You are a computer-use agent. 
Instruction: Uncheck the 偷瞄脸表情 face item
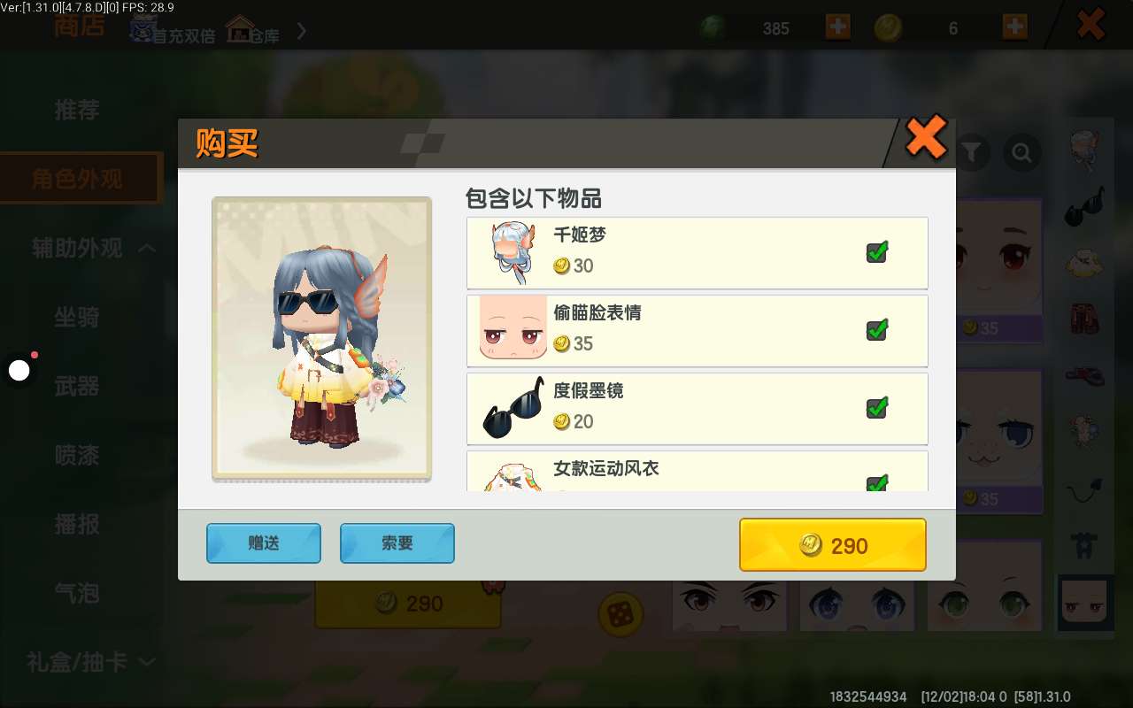coord(877,330)
